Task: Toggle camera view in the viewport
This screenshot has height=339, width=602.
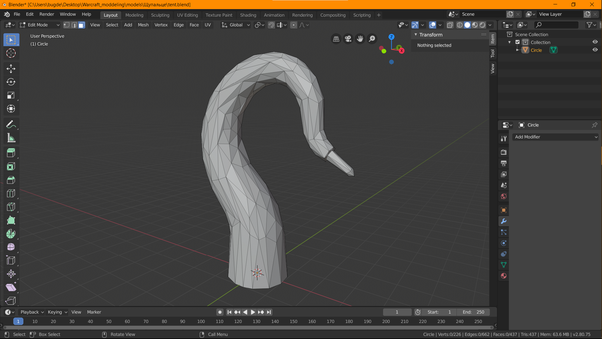Action: point(348,39)
